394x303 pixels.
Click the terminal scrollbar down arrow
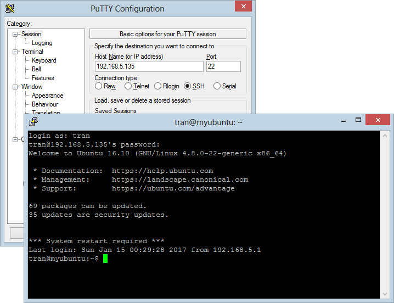(385, 294)
